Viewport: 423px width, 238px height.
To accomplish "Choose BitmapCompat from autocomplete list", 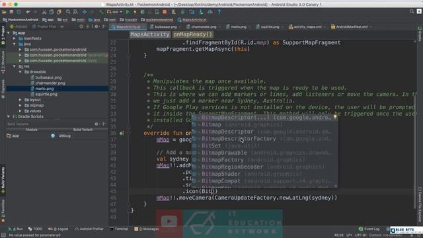I will (264, 180).
